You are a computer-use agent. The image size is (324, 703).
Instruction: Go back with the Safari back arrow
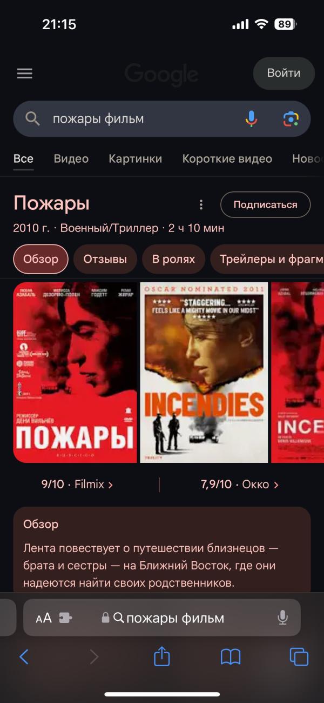pos(24,656)
